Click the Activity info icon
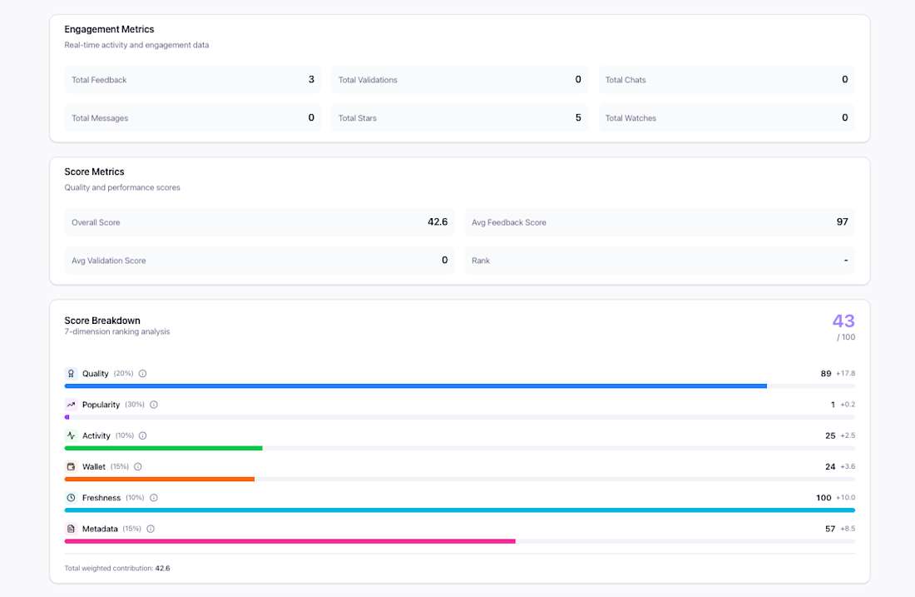Image resolution: width=915 pixels, height=597 pixels. (141, 435)
